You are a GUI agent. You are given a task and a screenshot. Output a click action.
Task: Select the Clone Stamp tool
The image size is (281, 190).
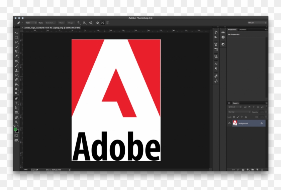coord(16,70)
